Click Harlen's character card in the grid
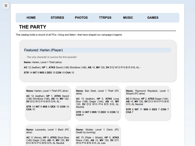 click(x=48, y=103)
